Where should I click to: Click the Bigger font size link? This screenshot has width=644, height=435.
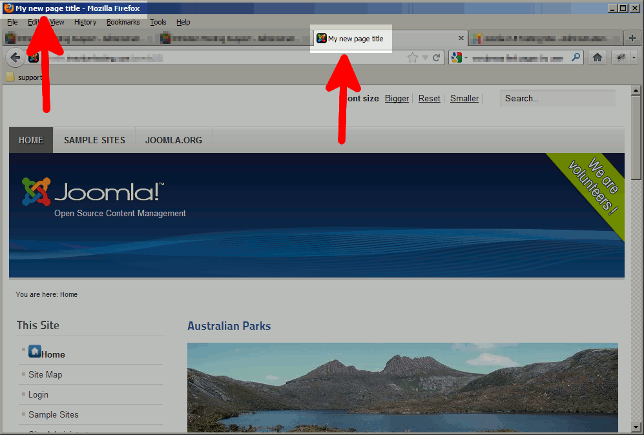397,99
